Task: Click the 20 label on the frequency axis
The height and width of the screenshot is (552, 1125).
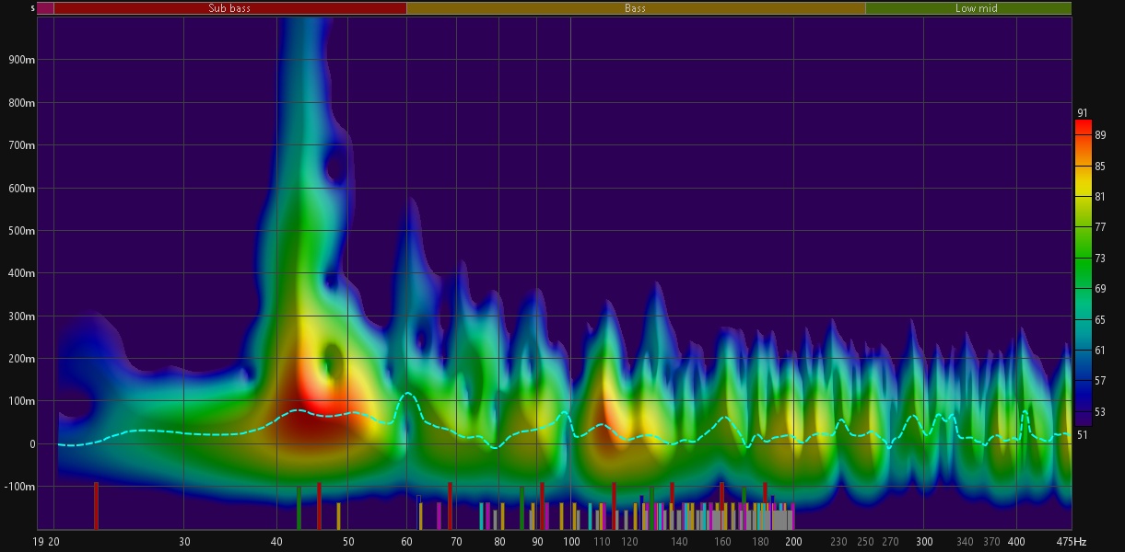Action: point(54,542)
